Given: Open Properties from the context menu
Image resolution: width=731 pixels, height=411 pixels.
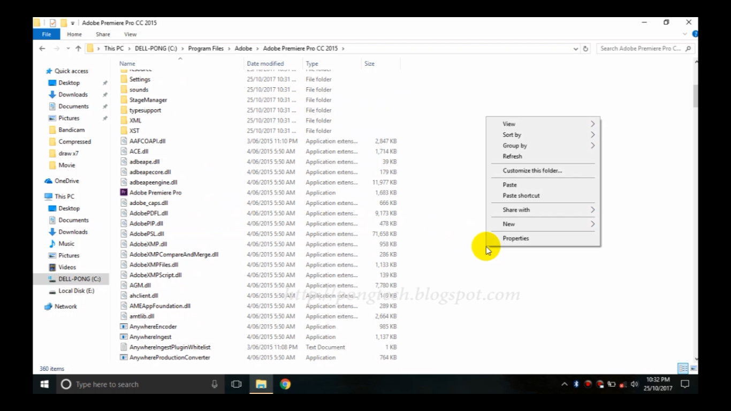Looking at the screenshot, I should 543,238.
